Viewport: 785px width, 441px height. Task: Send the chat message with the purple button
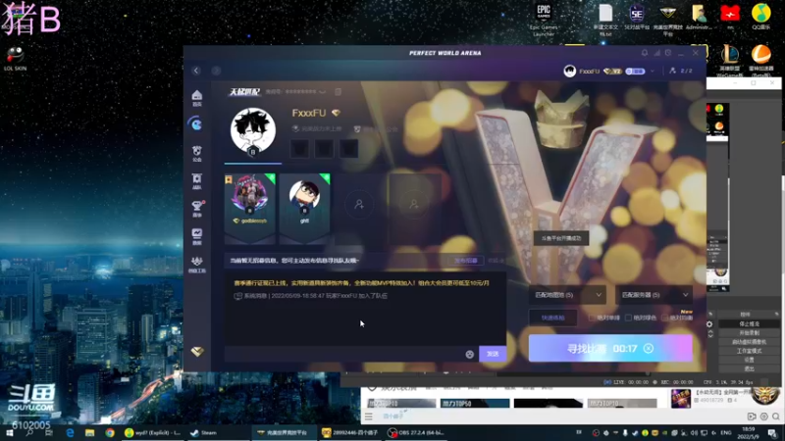[x=493, y=354]
